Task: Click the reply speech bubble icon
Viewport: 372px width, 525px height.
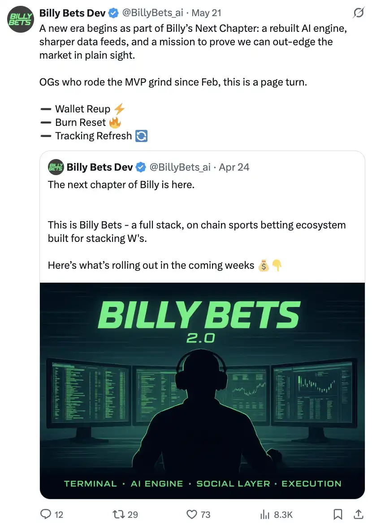Action: click(x=46, y=514)
